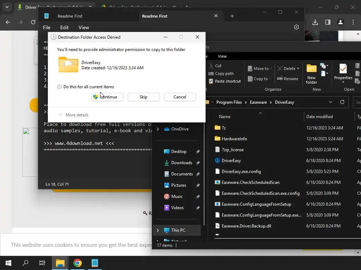The width and height of the screenshot is (361, 270).
Task: Unpin Desktop using its pin icon
Action: point(198,152)
